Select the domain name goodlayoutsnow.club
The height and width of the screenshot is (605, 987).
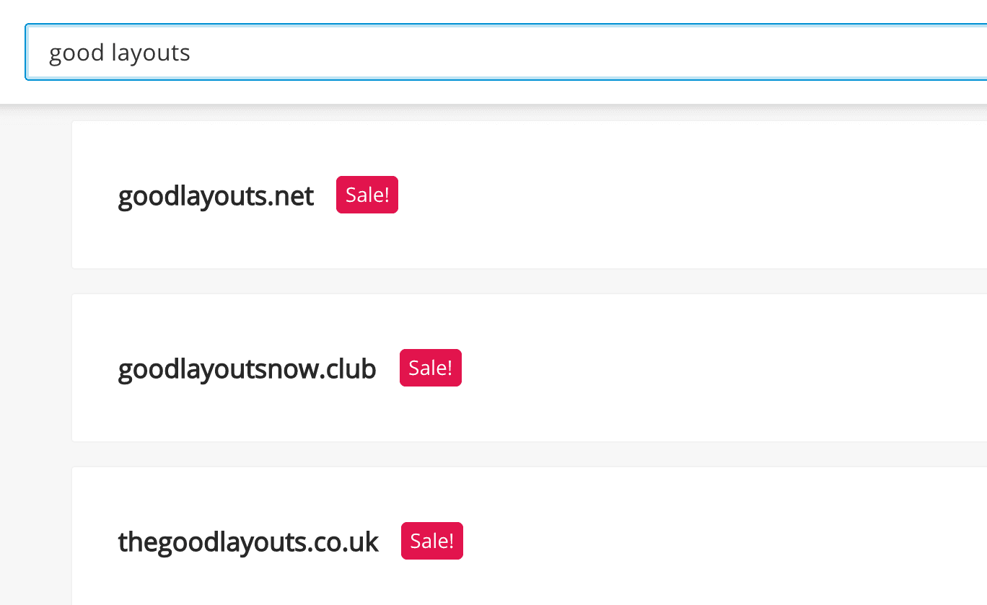click(x=247, y=368)
